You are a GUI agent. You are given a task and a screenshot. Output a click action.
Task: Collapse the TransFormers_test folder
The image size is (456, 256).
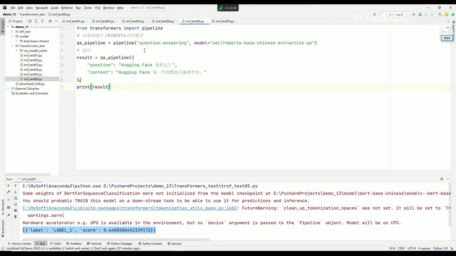[12, 46]
